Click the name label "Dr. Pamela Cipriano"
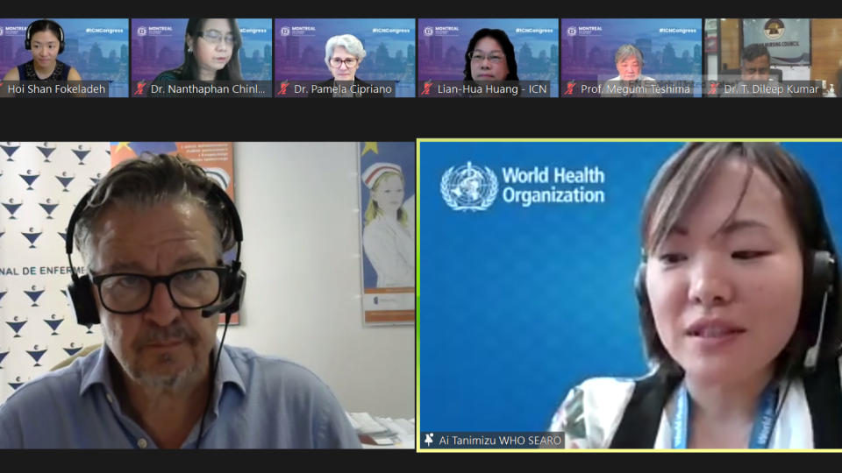842x473 pixels. [343, 89]
